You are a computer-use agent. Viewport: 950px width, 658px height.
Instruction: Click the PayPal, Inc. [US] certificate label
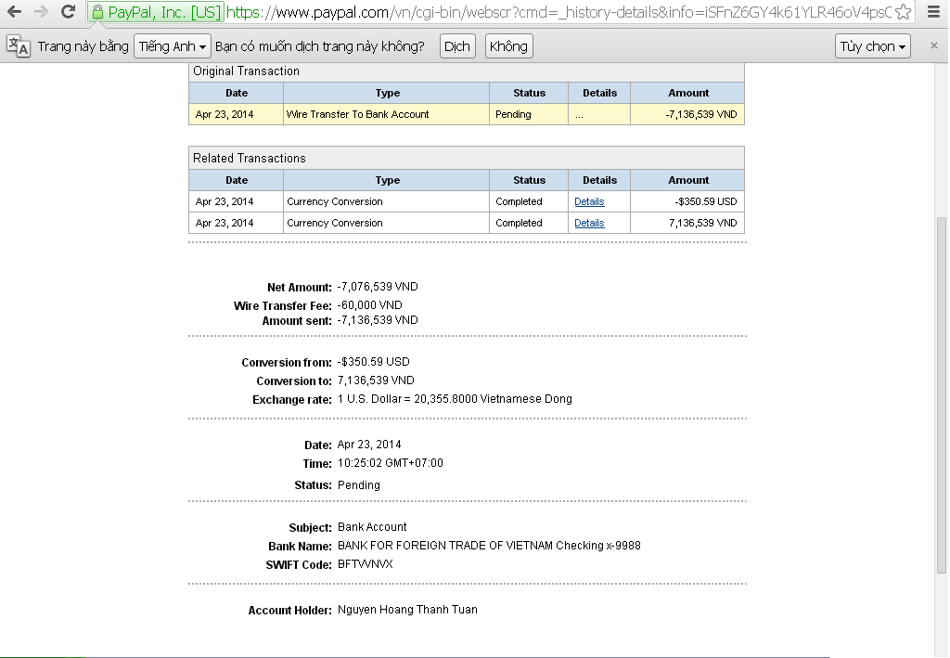coord(164,13)
